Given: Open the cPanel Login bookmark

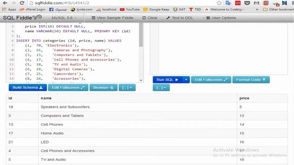Looking at the screenshot, I should tap(33, 9).
